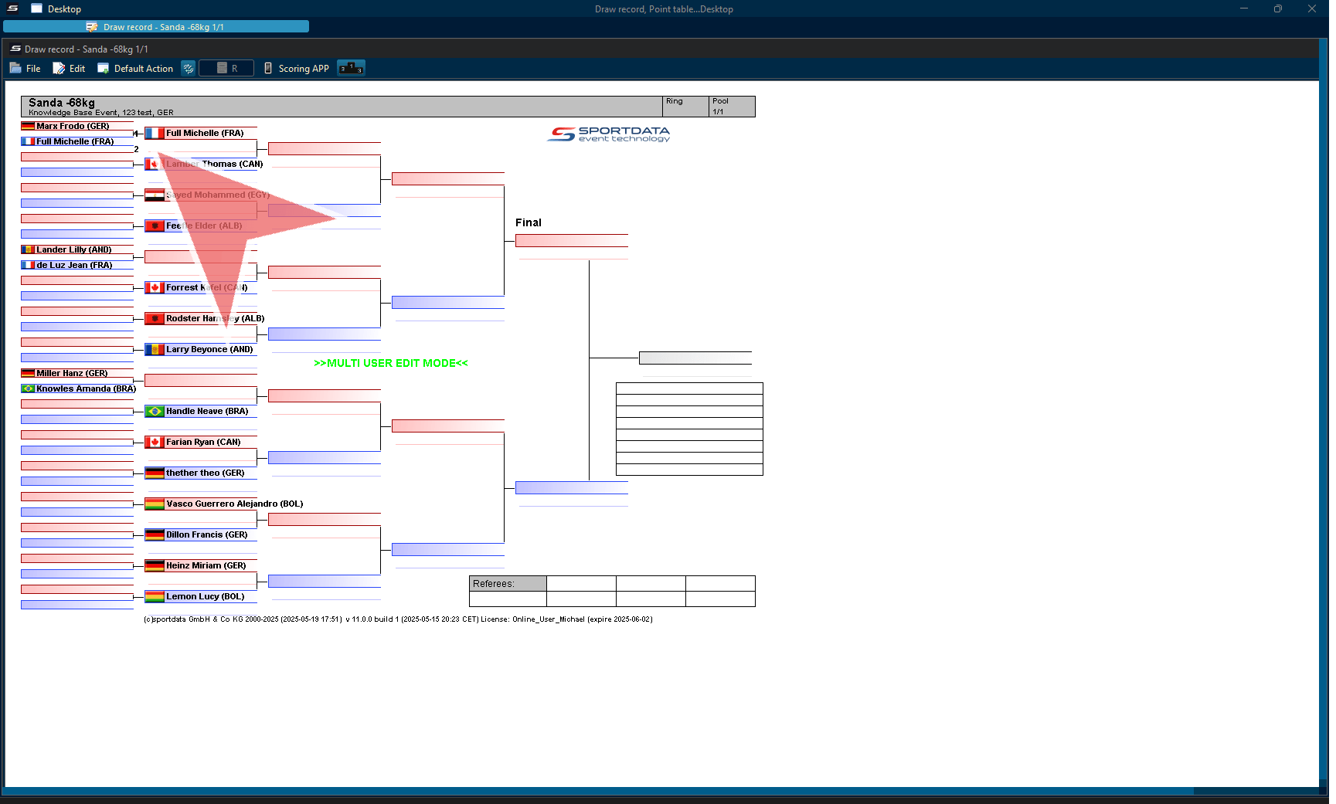Select Vasco Guerrero Alejandro (BOL) entry
The image size is (1336, 804).
tap(234, 504)
